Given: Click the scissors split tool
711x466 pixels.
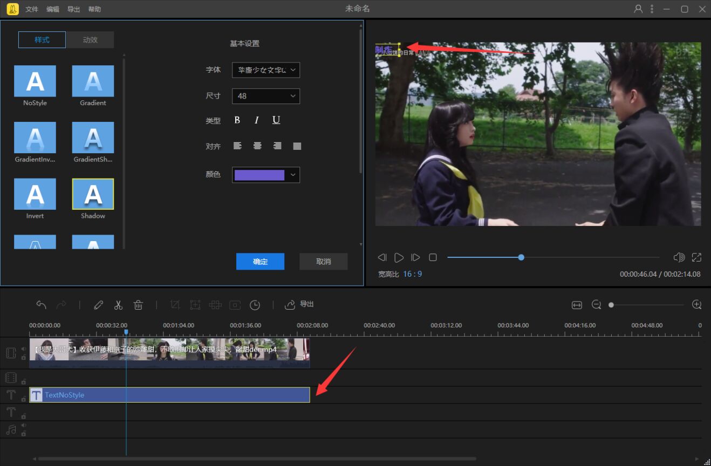Looking at the screenshot, I should (118, 305).
